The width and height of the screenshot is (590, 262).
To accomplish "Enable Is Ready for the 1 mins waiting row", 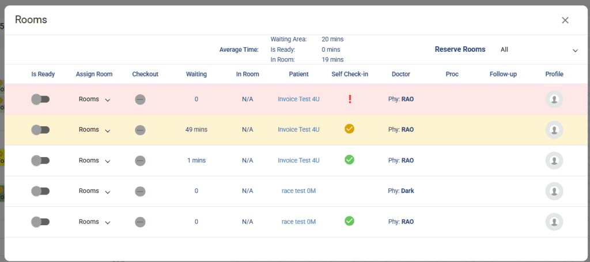I will [x=40, y=160].
